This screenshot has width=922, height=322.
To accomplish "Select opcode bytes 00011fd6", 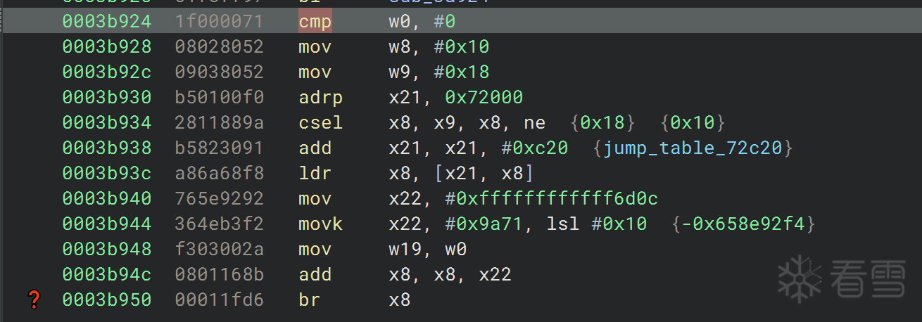I will click(x=219, y=300).
